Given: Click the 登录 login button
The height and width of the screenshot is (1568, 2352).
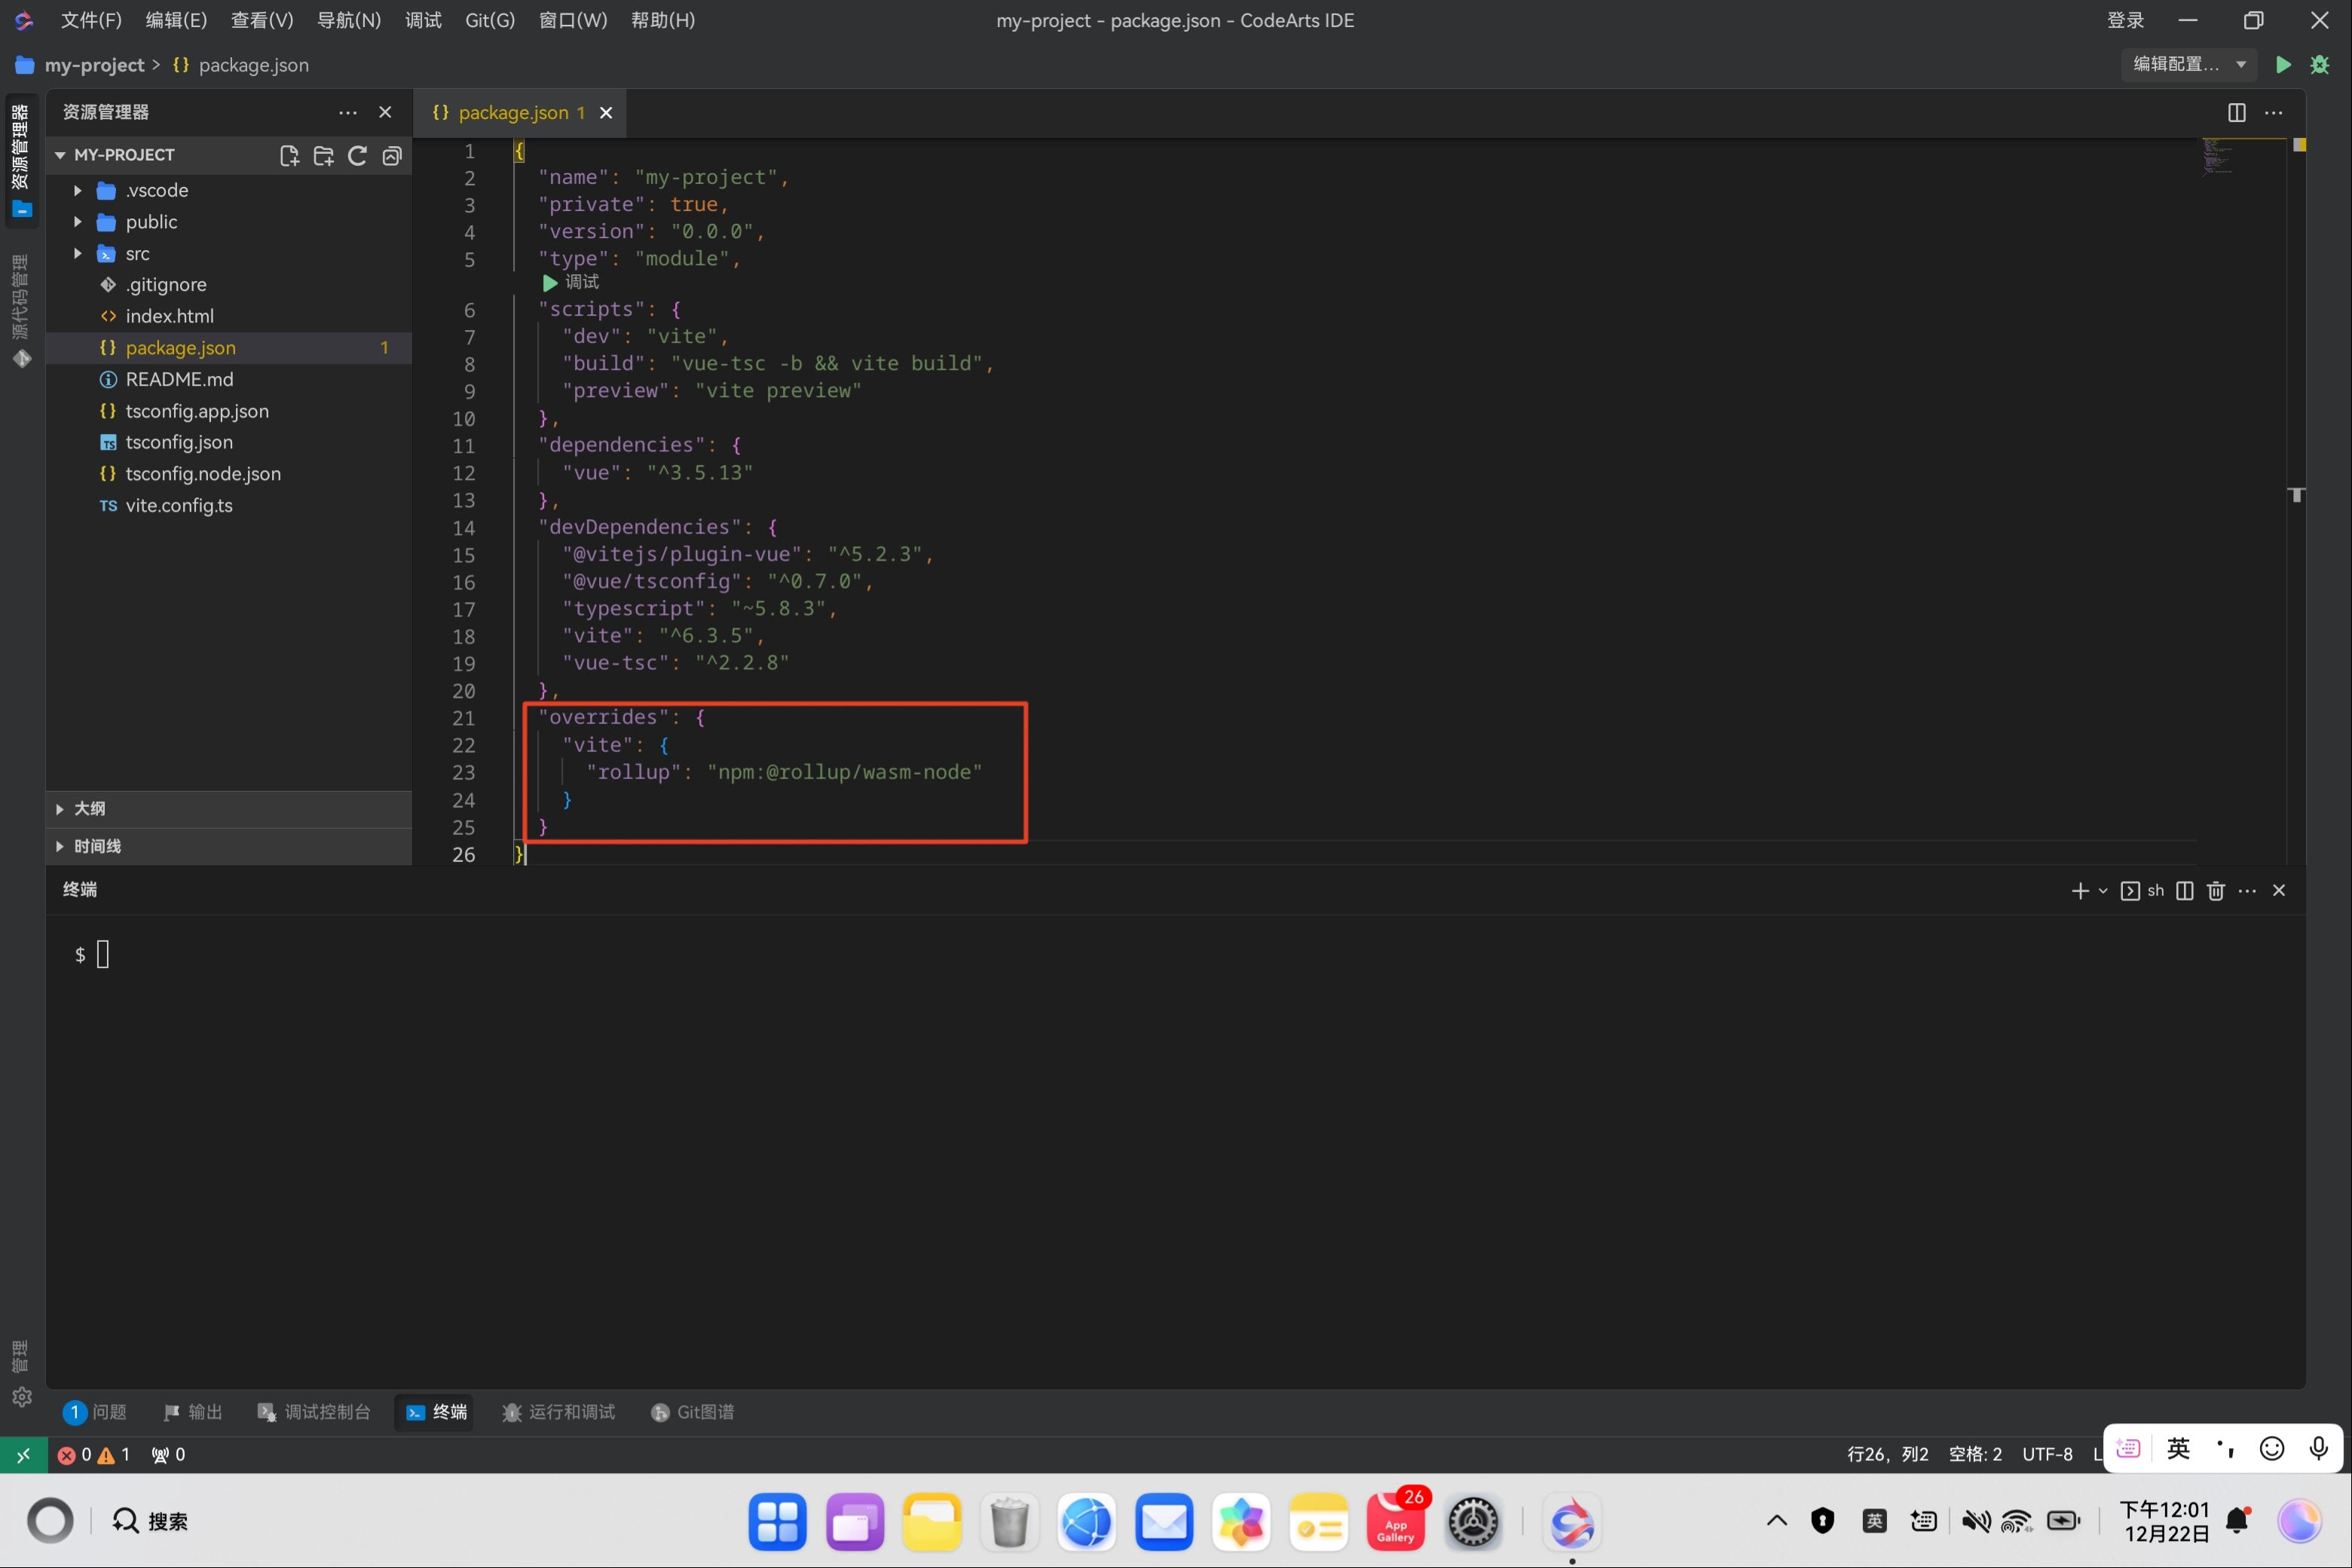Looking at the screenshot, I should 2125,20.
